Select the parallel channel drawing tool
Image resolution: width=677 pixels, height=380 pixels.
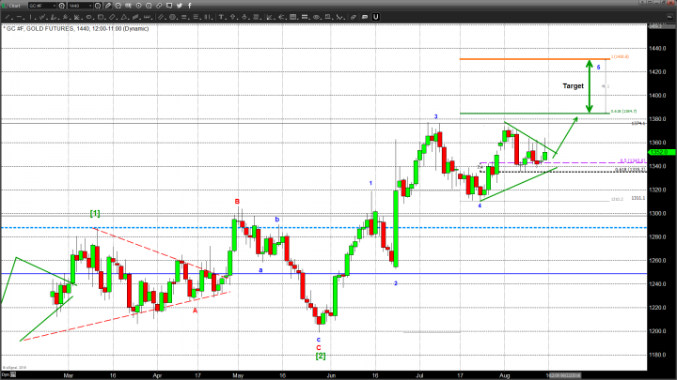pyautogui.click(x=161, y=17)
